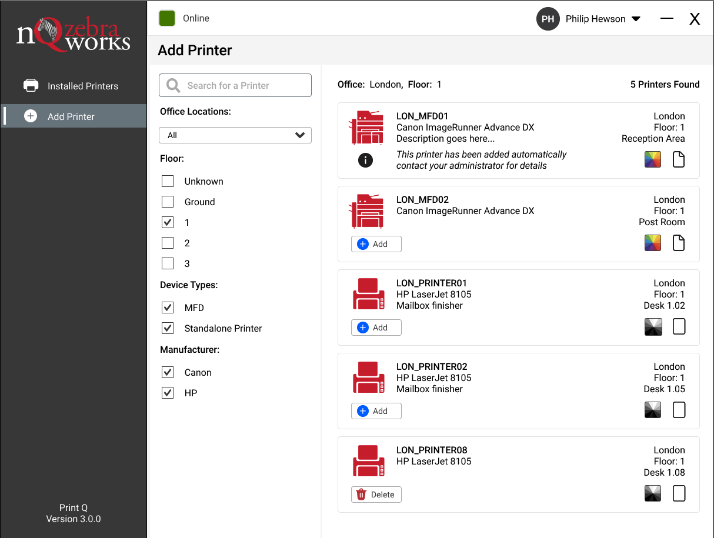Click the color swatch on LON_PRINTER02
714x538 pixels.
coord(653,410)
